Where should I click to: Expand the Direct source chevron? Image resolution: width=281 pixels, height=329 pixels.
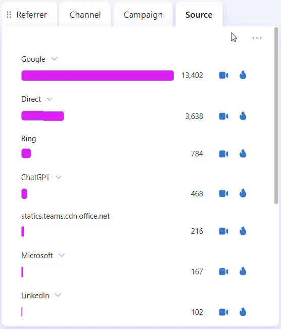pyautogui.click(x=50, y=99)
